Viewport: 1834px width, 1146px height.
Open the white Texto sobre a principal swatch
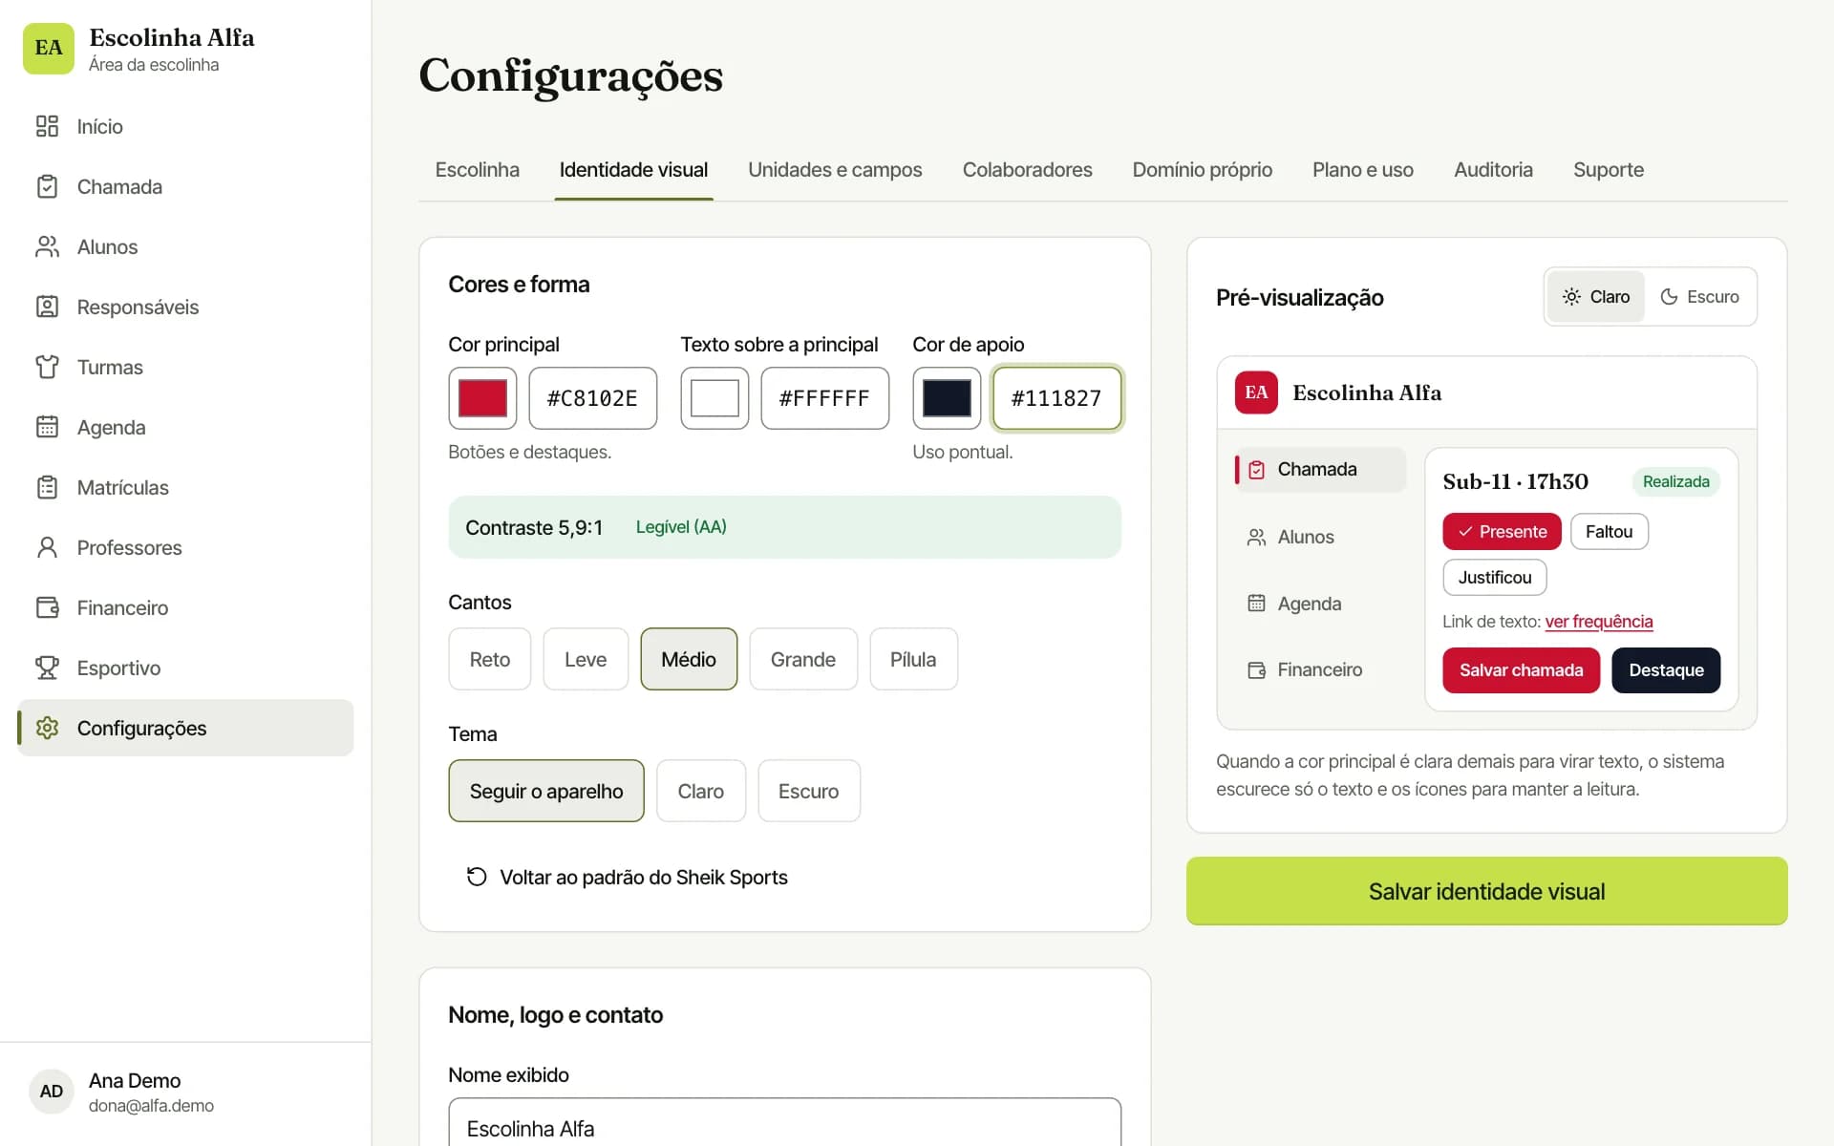(x=714, y=398)
